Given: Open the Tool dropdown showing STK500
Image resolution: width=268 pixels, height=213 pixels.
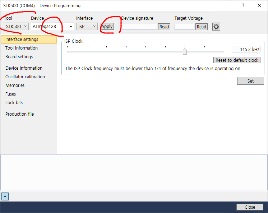Looking at the screenshot, I should tap(16, 27).
